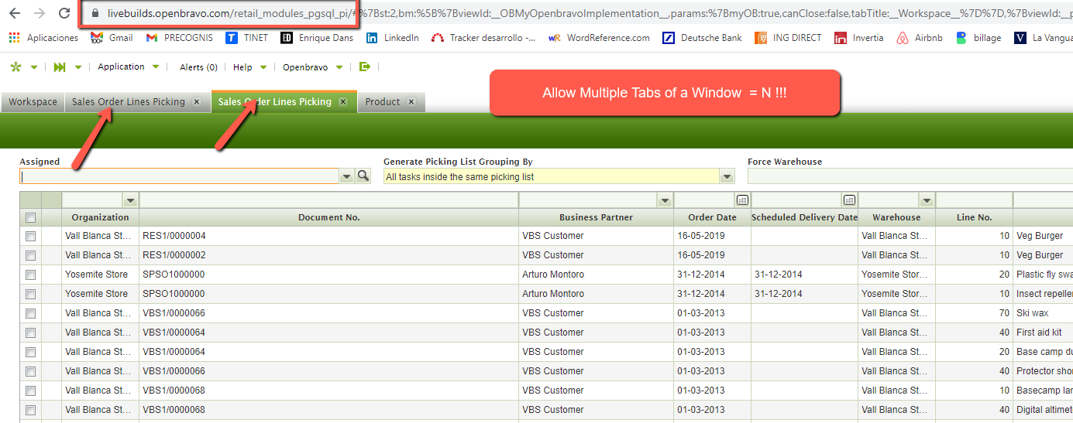This screenshot has width=1073, height=423.
Task: Expand the dropdown arrow next to quick launch icon
Action: (x=78, y=67)
